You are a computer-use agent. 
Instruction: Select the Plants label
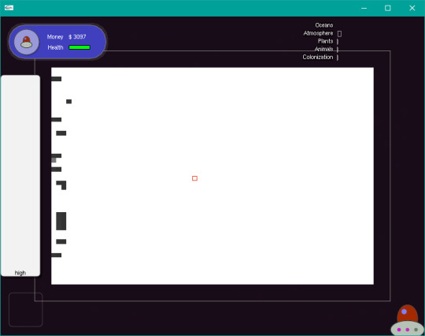[x=325, y=41]
